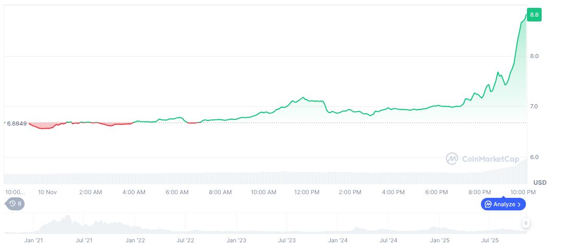Click the USD currency label
The image size is (561, 246).
click(540, 183)
